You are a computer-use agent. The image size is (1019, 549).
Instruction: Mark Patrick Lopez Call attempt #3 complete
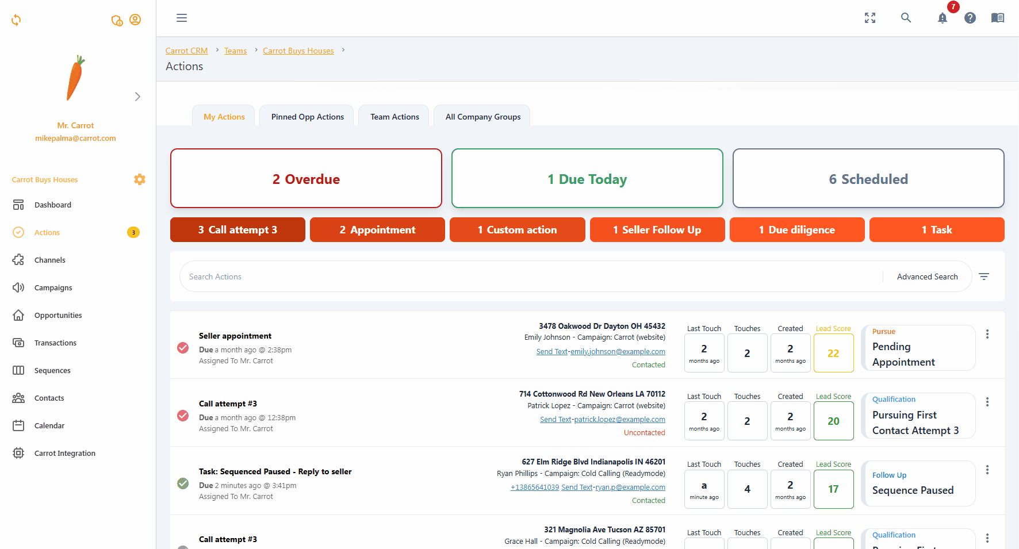pyautogui.click(x=183, y=416)
